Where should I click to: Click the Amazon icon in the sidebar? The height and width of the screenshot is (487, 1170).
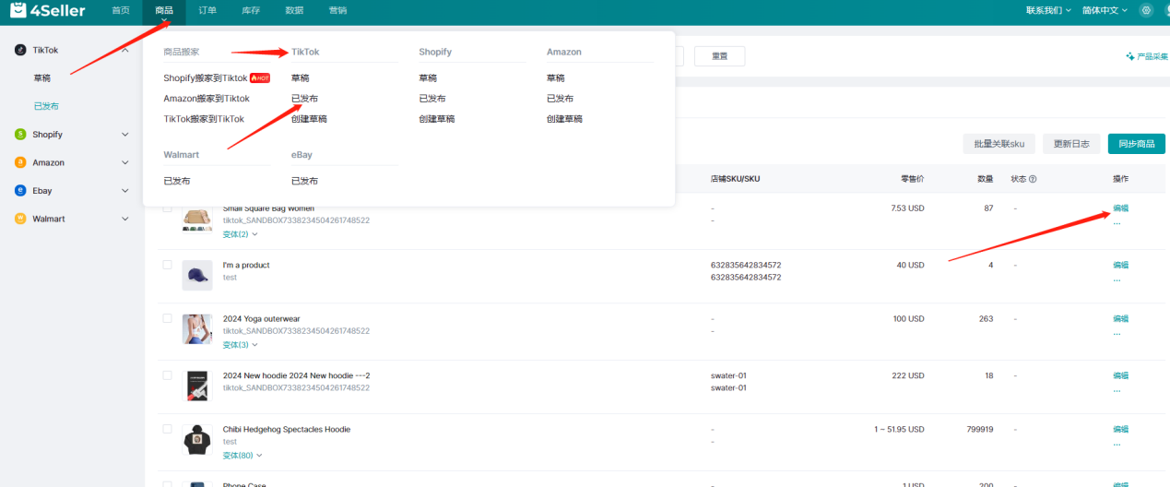(20, 162)
